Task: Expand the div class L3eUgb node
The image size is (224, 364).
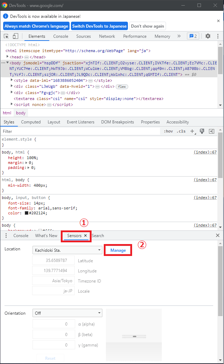Action: pyautogui.click(x=12, y=86)
